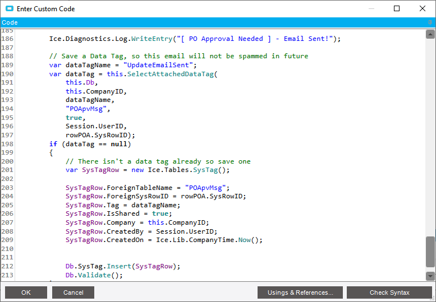The image size is (436, 302).
Task: Open Usings & References dialog
Action: point(300,292)
